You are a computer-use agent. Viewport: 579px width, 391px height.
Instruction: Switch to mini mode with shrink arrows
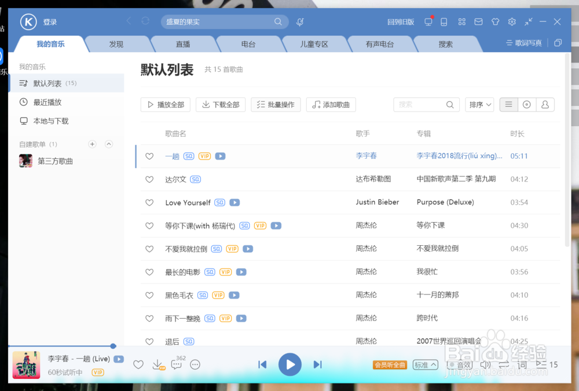coord(529,22)
